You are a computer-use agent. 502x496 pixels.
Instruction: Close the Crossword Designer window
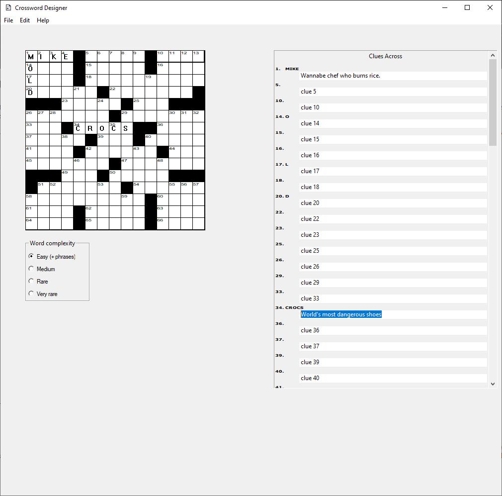[x=490, y=7]
